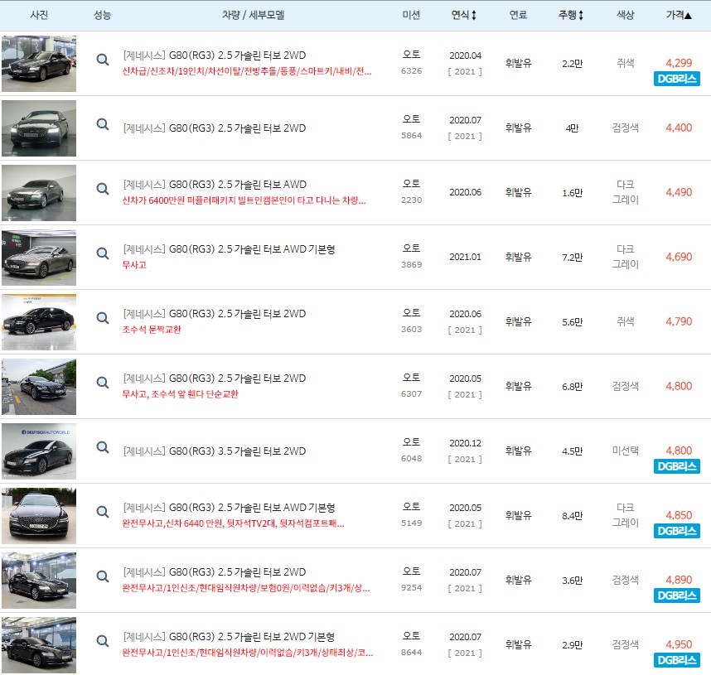Open G80 2.5 가솔린 터보 AWD title, 2020.06
The width and height of the screenshot is (711, 675).
(215, 185)
